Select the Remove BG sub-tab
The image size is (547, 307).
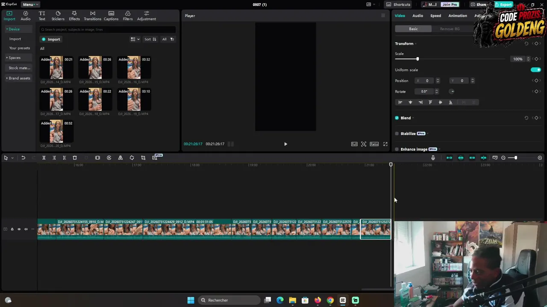tap(450, 29)
